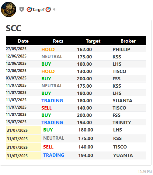Click the Recs column header

click(x=58, y=41)
